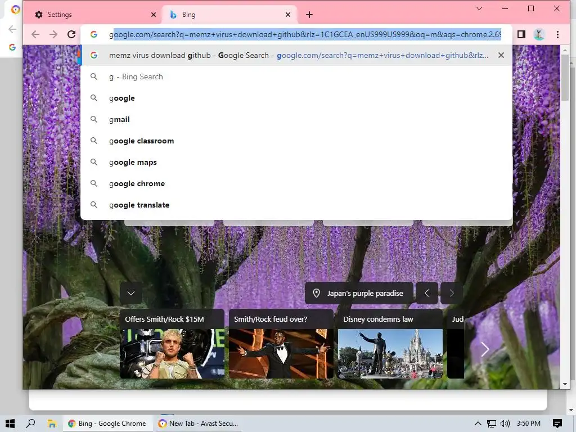Click scrollbar down arrow on Bing page
Image resolution: width=576 pixels, height=432 pixels.
point(565,384)
